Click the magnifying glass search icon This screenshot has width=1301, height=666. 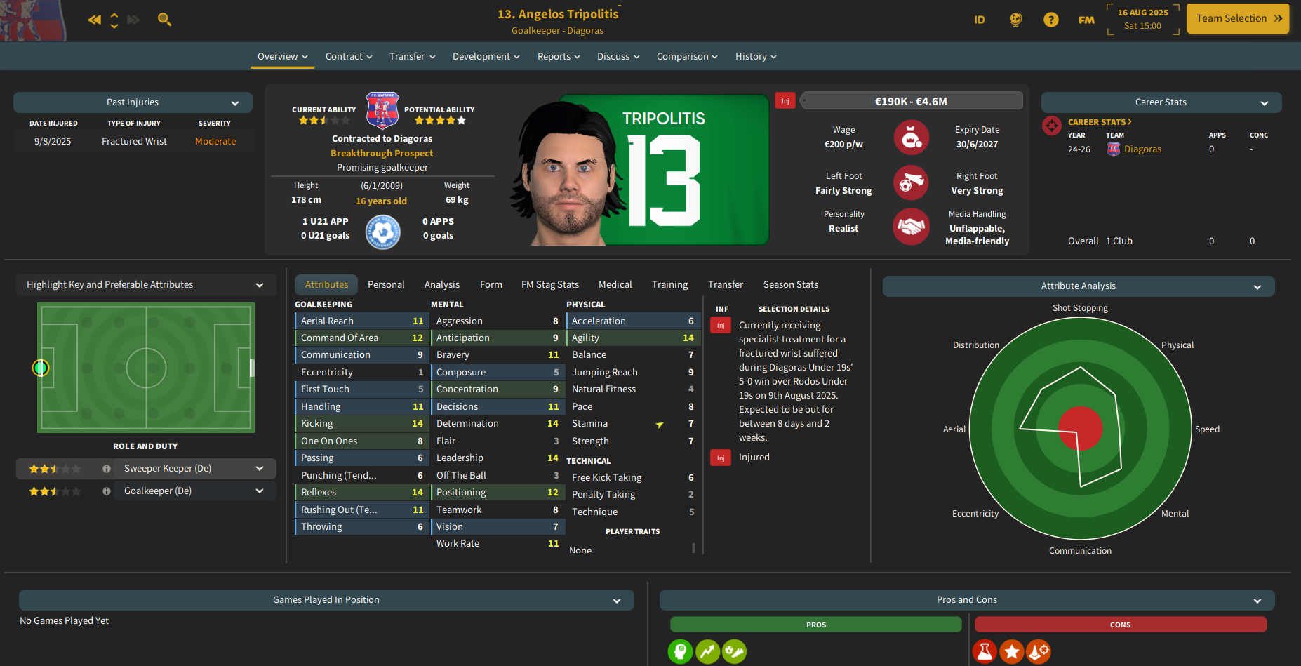tap(164, 19)
